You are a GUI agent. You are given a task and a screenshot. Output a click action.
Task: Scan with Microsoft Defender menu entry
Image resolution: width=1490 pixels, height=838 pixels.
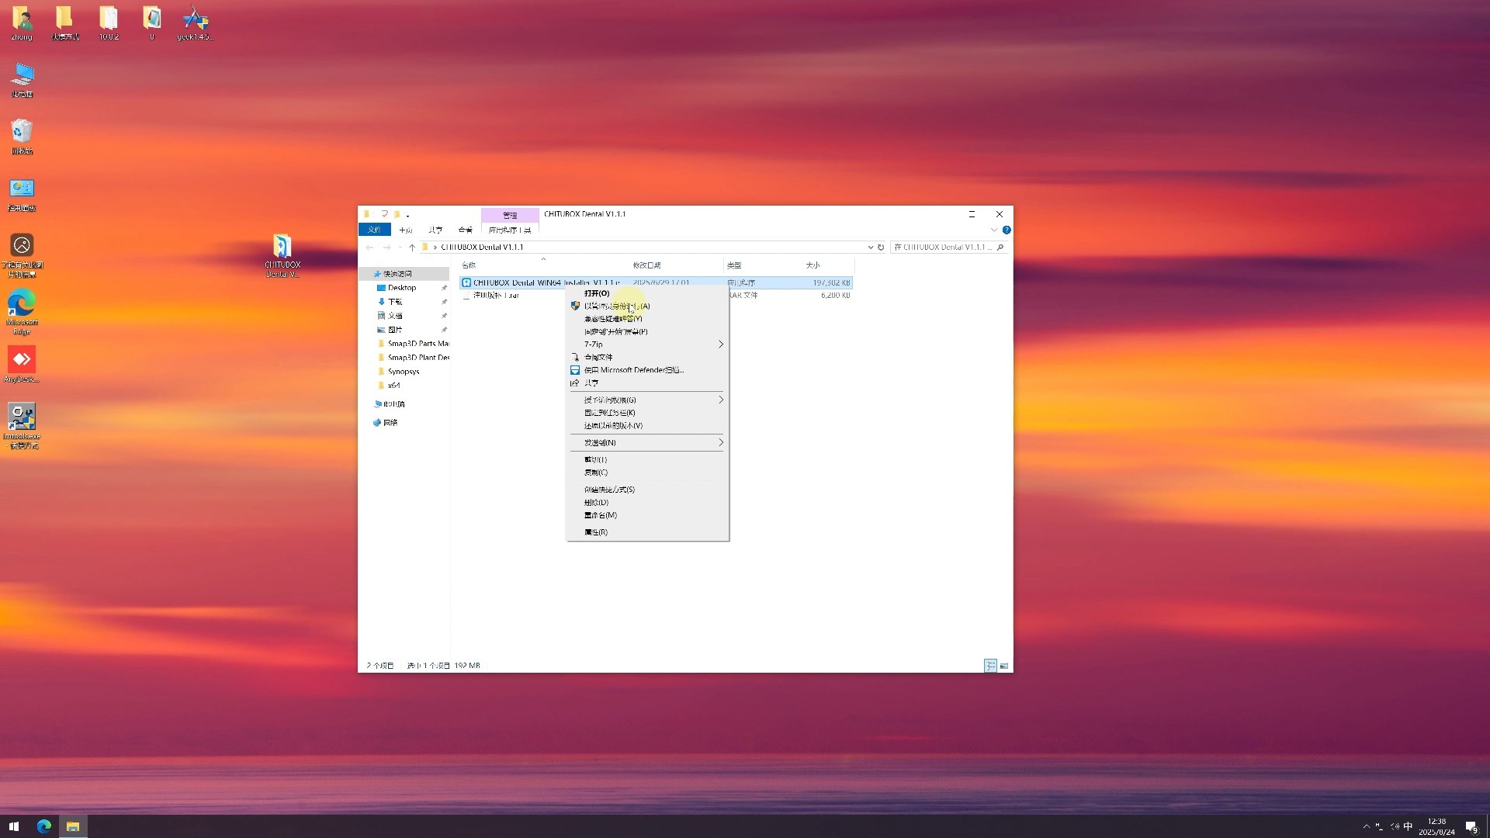pyautogui.click(x=648, y=370)
